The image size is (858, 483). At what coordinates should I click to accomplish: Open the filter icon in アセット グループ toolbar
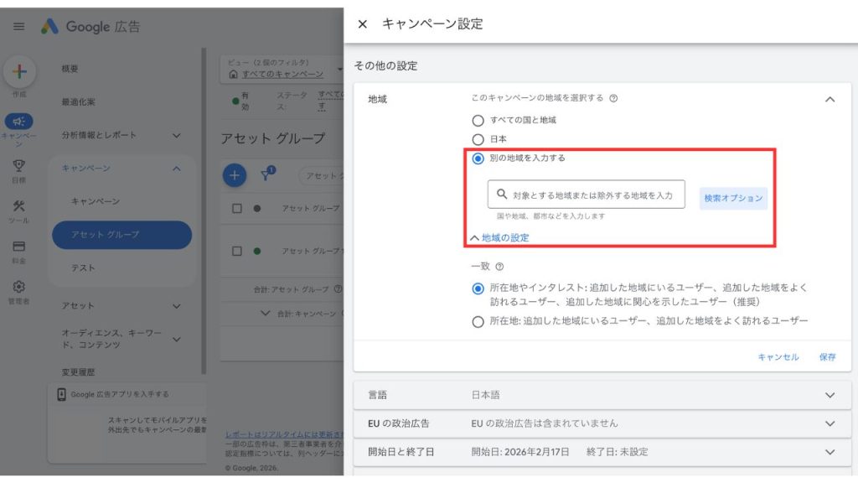click(x=268, y=176)
